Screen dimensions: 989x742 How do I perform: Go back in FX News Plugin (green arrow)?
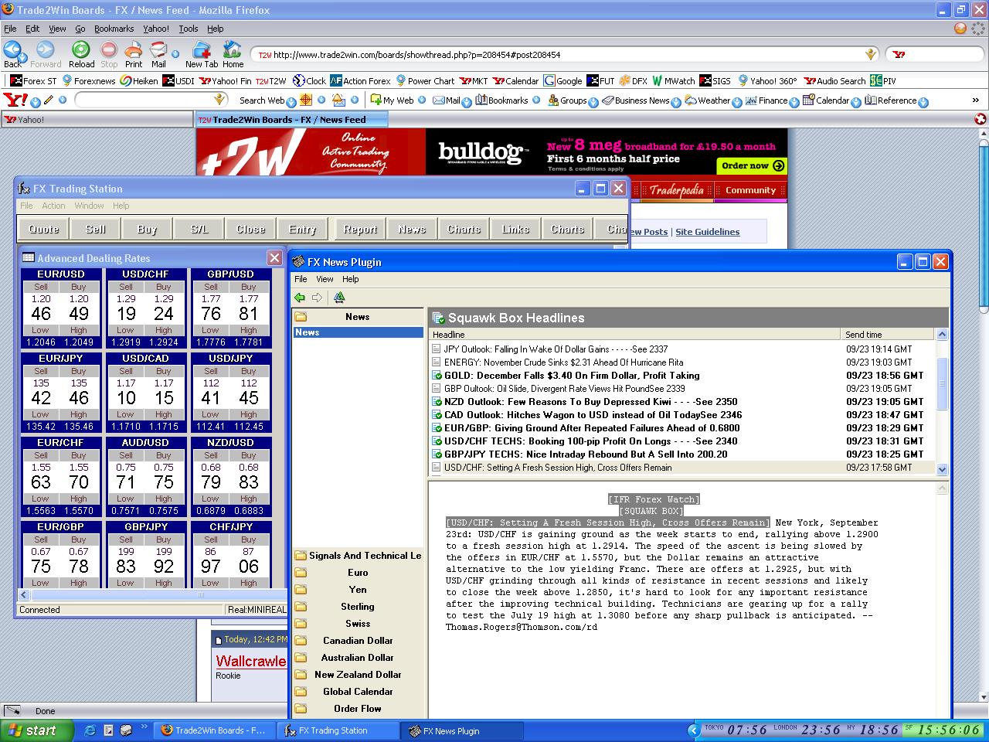coord(300,298)
